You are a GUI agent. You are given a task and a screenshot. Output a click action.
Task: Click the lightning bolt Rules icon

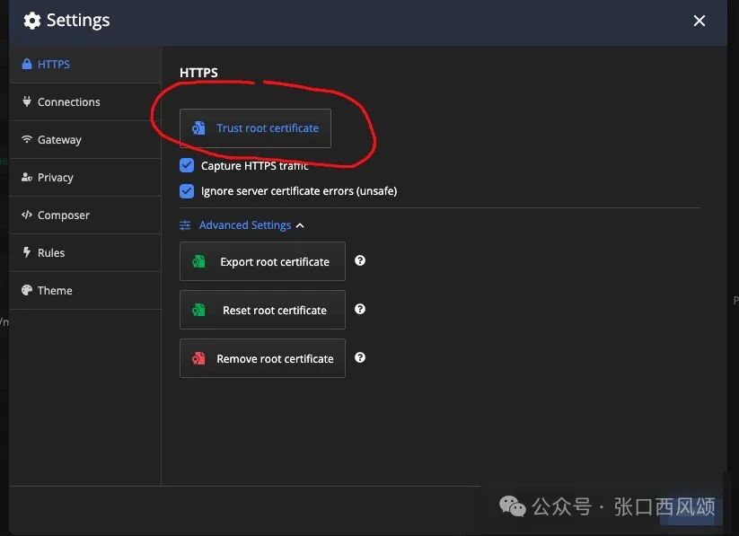(27, 253)
